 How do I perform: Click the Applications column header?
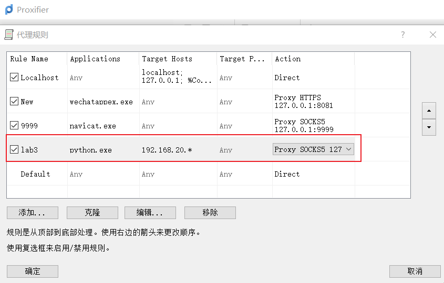[95, 59]
